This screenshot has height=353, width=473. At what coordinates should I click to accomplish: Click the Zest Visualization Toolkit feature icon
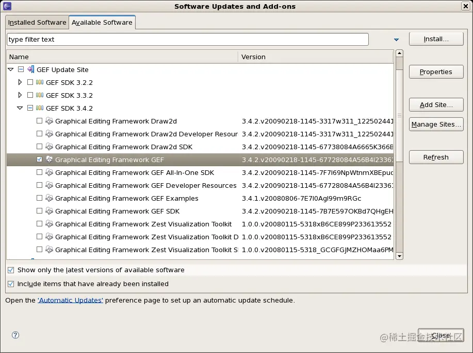pos(49,224)
